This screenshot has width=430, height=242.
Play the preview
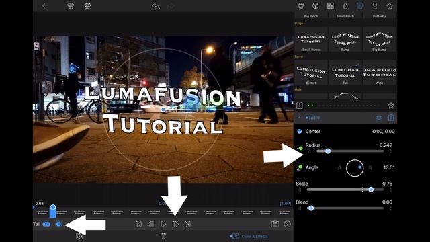click(163, 224)
